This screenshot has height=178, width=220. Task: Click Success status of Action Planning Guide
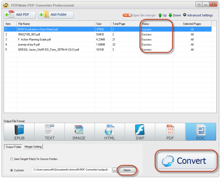click(146, 40)
